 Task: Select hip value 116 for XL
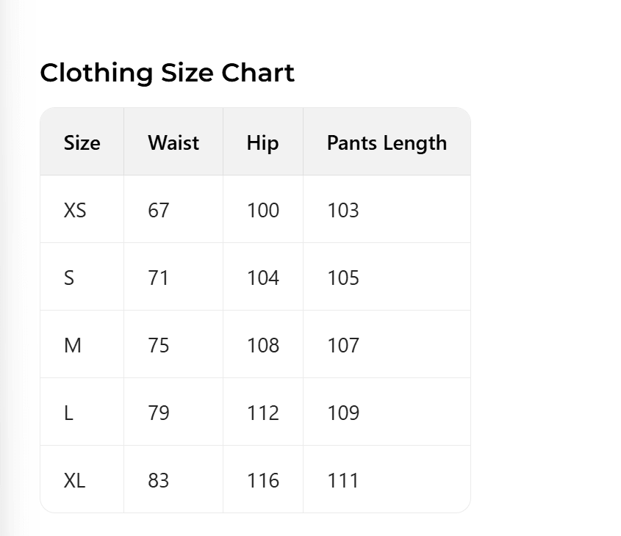click(x=263, y=481)
